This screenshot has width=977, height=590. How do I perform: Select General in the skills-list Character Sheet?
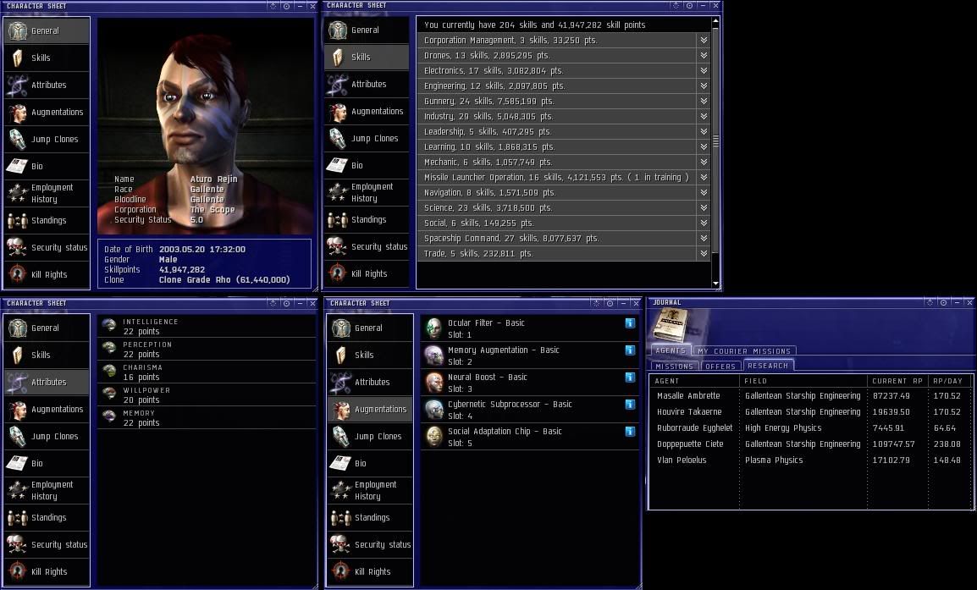(x=367, y=30)
